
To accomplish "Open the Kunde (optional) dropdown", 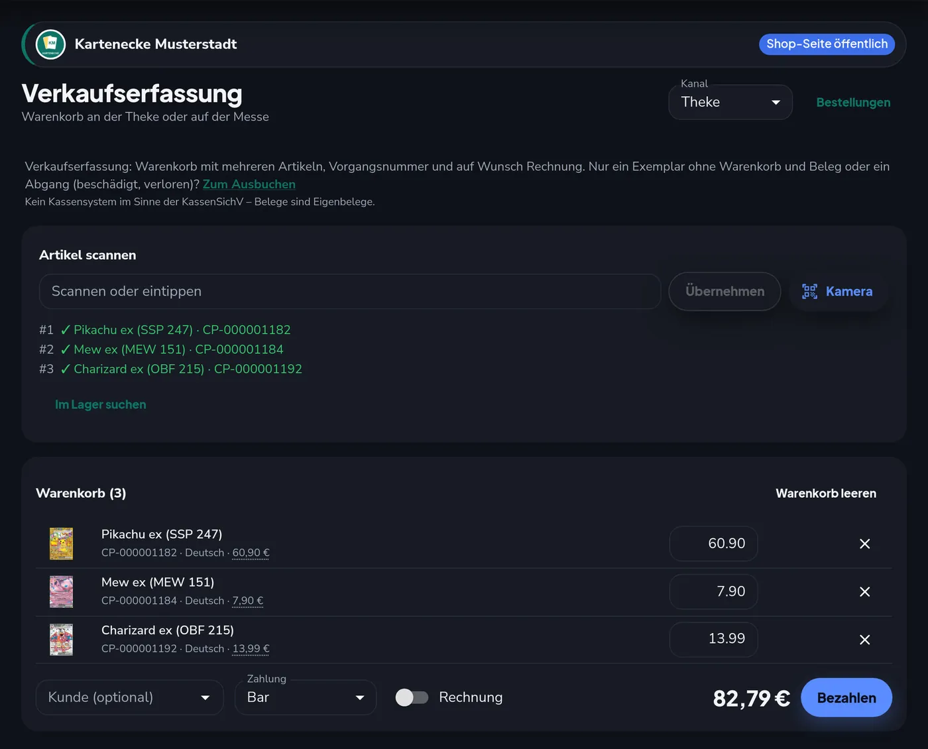I will point(129,697).
